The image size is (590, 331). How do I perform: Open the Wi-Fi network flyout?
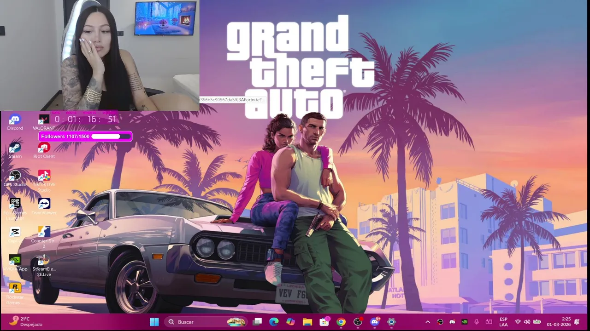pyautogui.click(x=518, y=322)
